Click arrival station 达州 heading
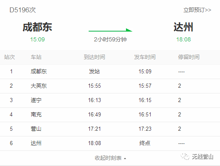The height and width of the screenshot is (166, 220). (183, 27)
